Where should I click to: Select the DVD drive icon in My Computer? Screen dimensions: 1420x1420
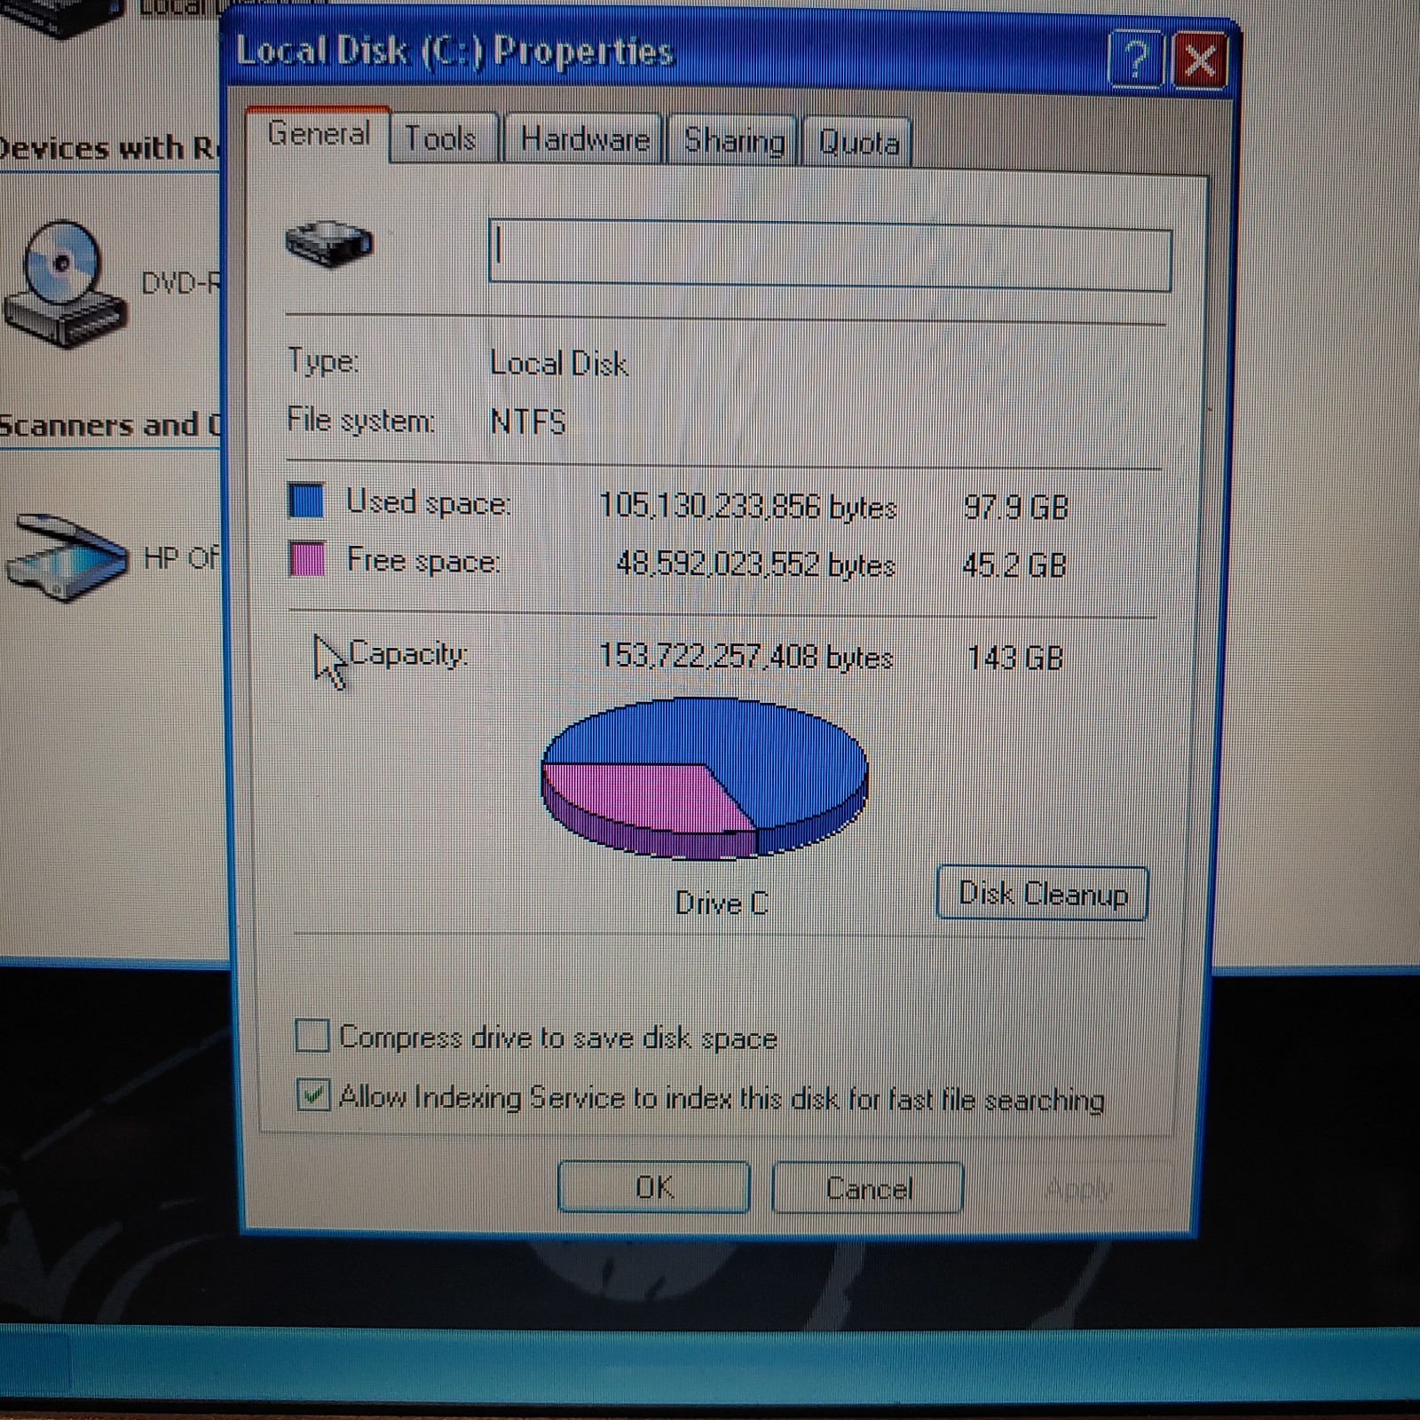tap(64, 286)
